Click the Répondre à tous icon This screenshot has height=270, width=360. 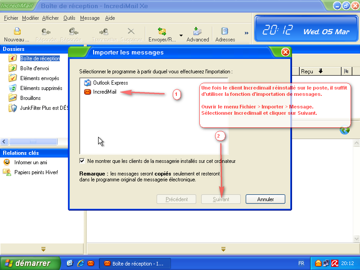point(74,31)
